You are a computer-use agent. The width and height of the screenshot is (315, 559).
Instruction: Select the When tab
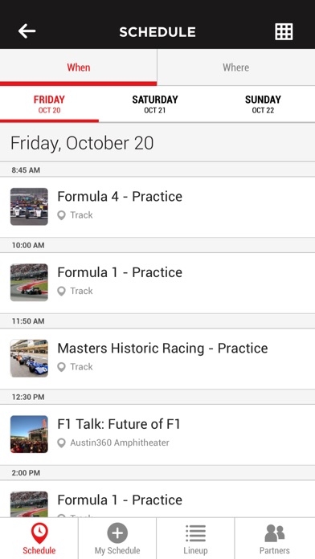[x=79, y=67]
